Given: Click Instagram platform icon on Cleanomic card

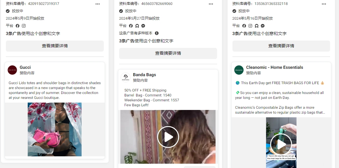Looking at the screenshot, I should pyautogui.click(x=250, y=26).
